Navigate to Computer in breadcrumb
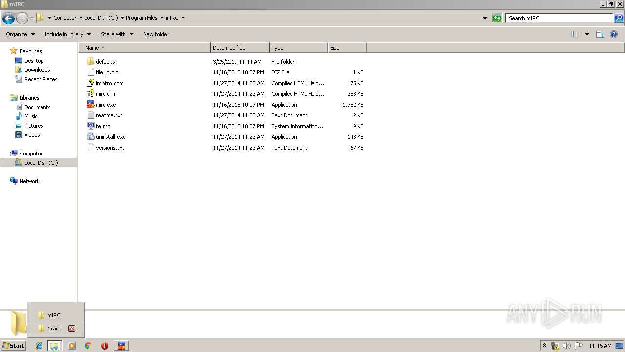This screenshot has width=625, height=352. coord(64,18)
